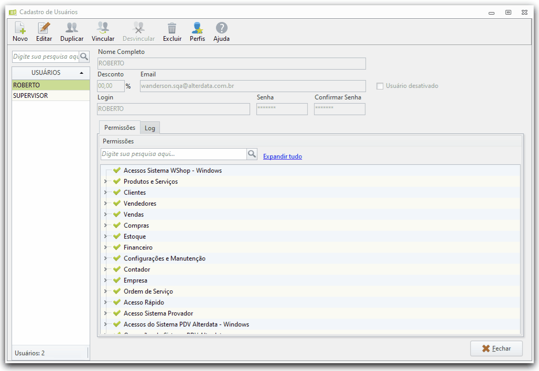Switch to the Log tab
539x371 pixels.
coord(150,128)
